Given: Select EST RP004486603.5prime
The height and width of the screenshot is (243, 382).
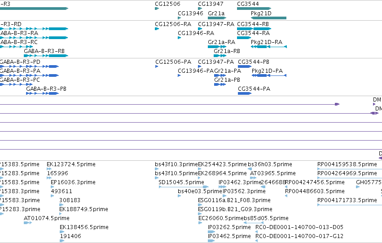Looking at the screenshot, I should (315, 191).
